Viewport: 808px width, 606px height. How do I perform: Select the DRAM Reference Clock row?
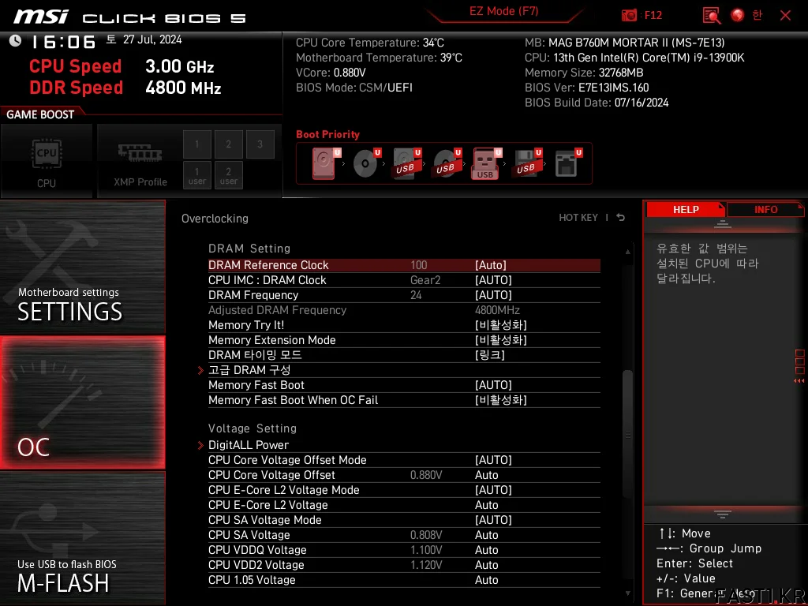[404, 265]
